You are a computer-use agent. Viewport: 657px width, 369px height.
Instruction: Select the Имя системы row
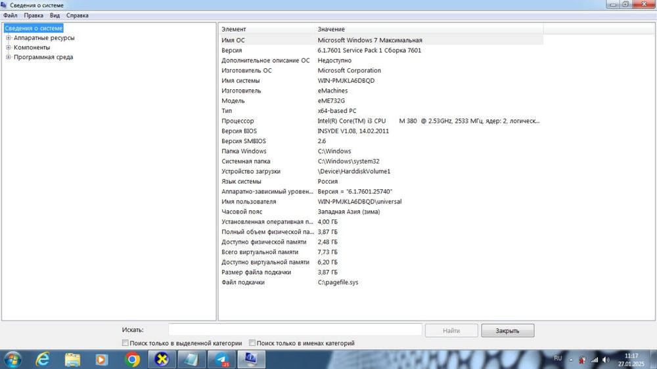coord(381,80)
